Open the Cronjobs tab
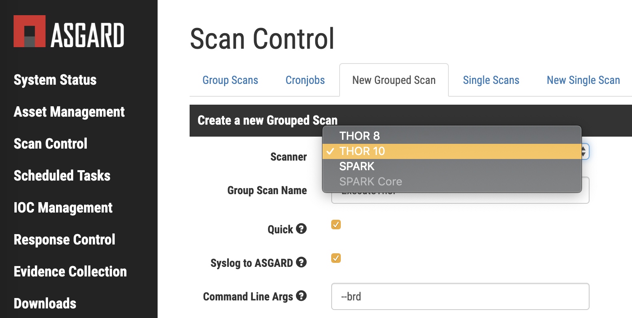This screenshot has height=318, width=632. [305, 80]
